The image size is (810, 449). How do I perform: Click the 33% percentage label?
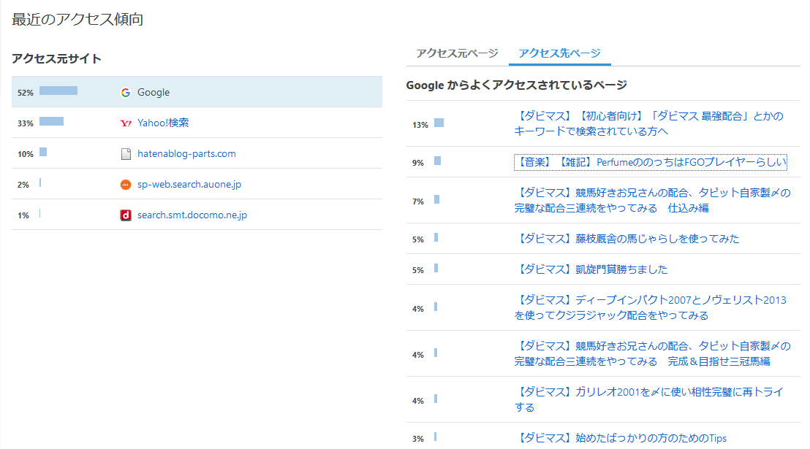pos(26,123)
